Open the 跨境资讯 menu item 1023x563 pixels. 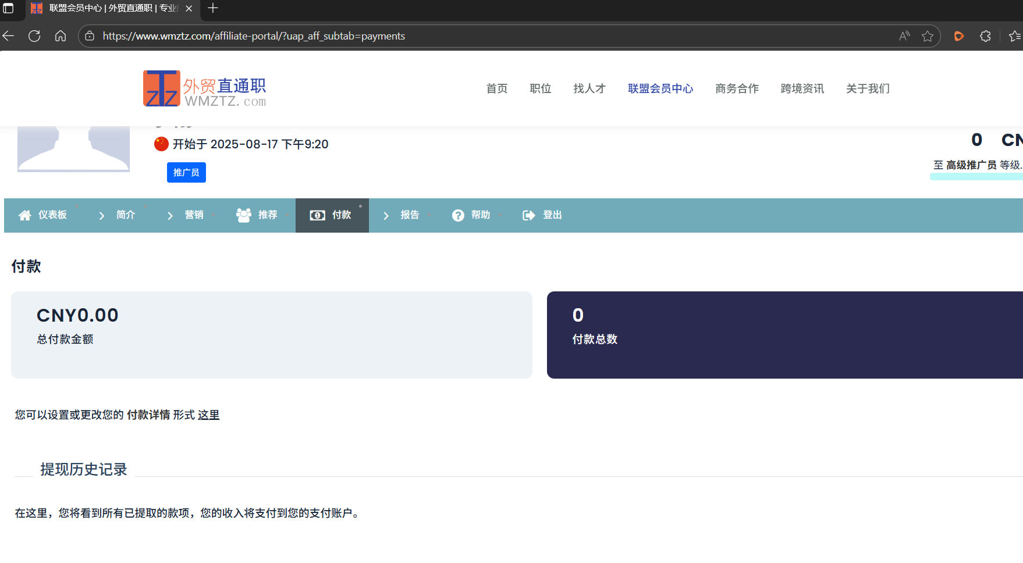(802, 88)
